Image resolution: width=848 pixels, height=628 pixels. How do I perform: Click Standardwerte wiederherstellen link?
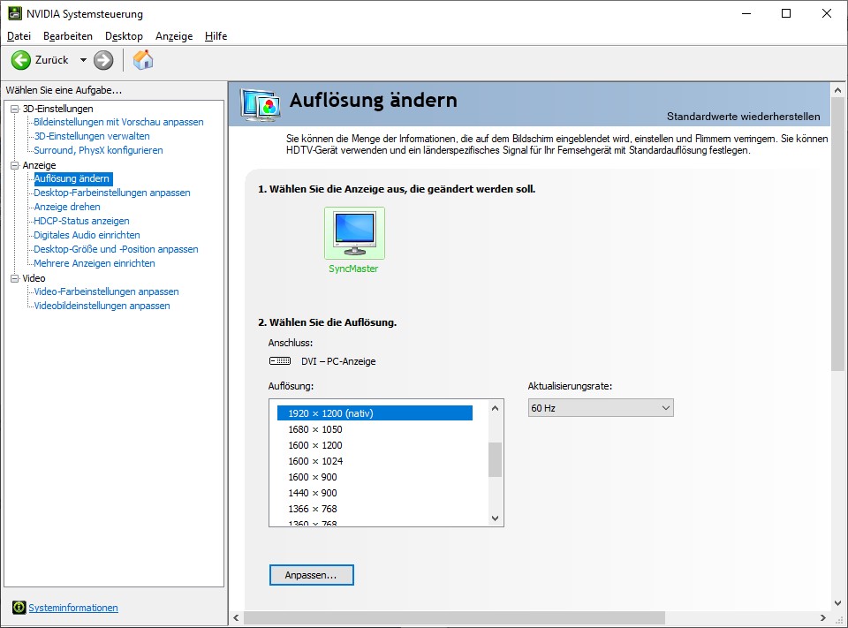pos(743,117)
